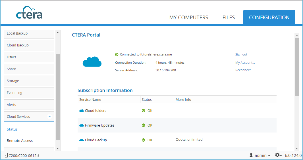
Task: Click the More Info column header
Action: (225, 100)
